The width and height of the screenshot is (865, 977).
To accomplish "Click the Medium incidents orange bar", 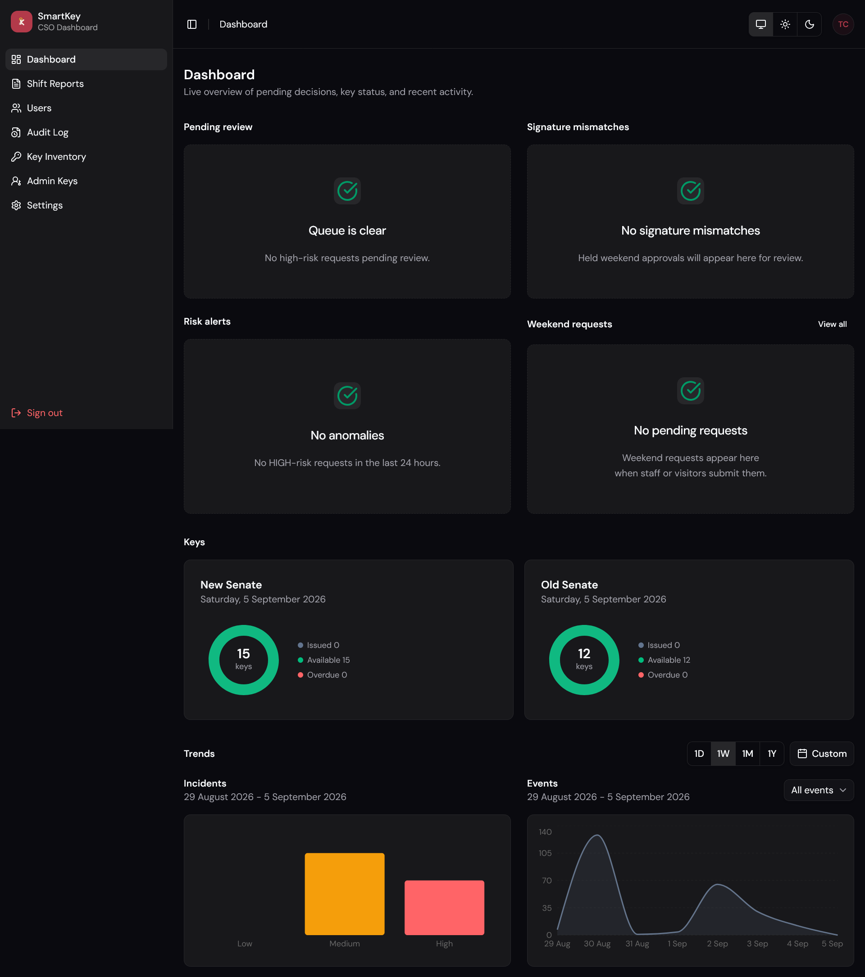I will [344, 894].
